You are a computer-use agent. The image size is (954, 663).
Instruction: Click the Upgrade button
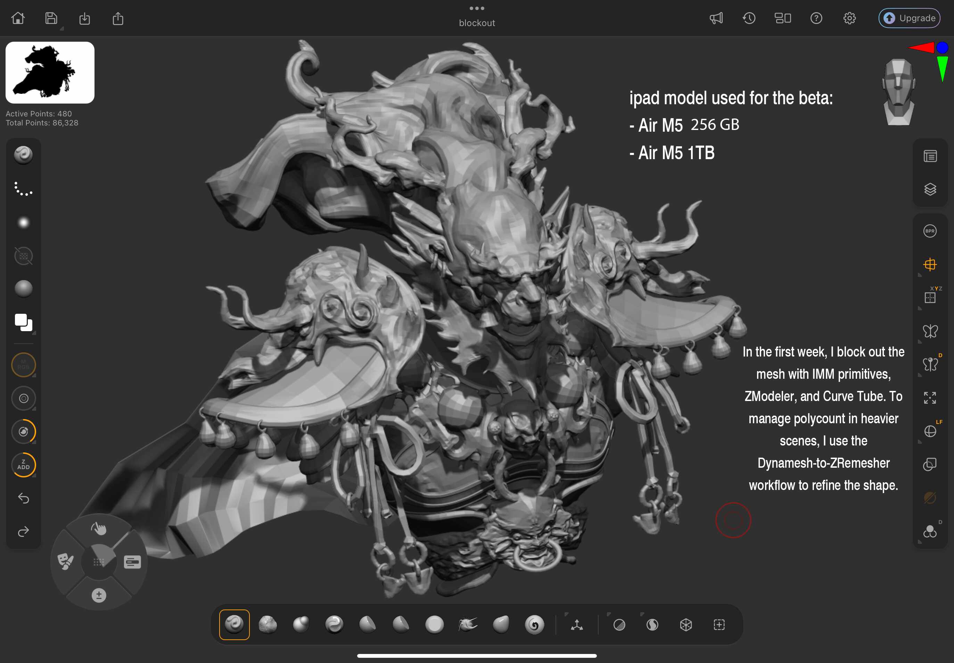click(909, 18)
